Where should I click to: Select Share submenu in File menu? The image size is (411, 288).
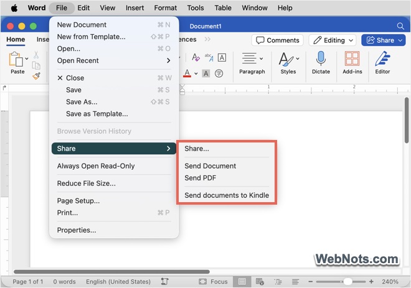coord(114,149)
